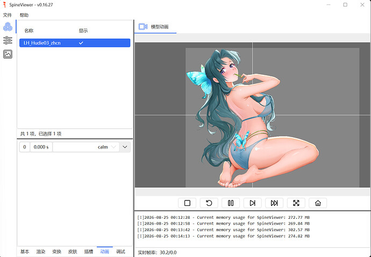Step forward one frame
The width and height of the screenshot is (371, 257).
[253, 203]
